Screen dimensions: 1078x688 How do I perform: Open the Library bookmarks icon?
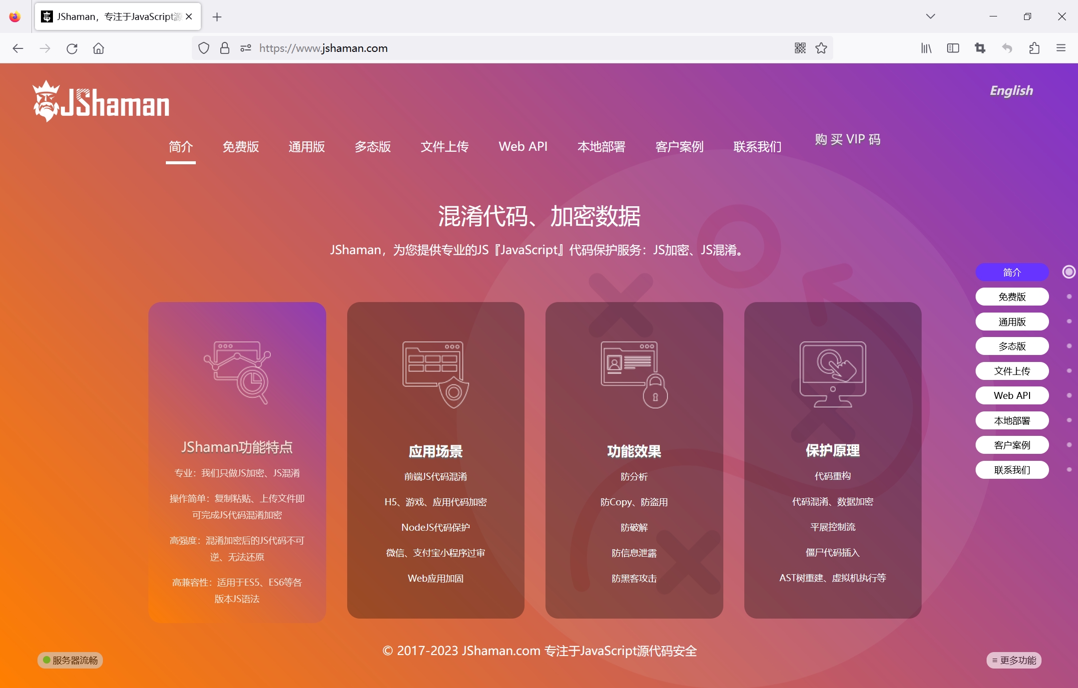click(x=926, y=48)
